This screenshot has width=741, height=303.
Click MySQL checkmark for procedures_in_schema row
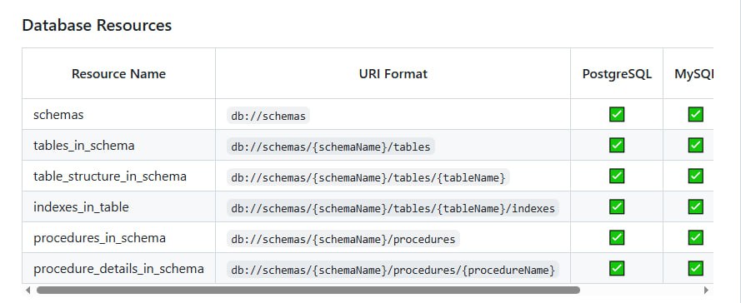pyautogui.click(x=695, y=237)
